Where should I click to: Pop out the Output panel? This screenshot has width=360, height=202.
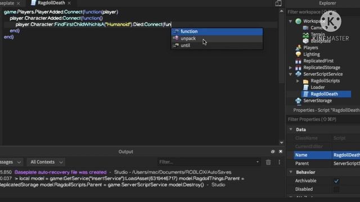(x=273, y=151)
